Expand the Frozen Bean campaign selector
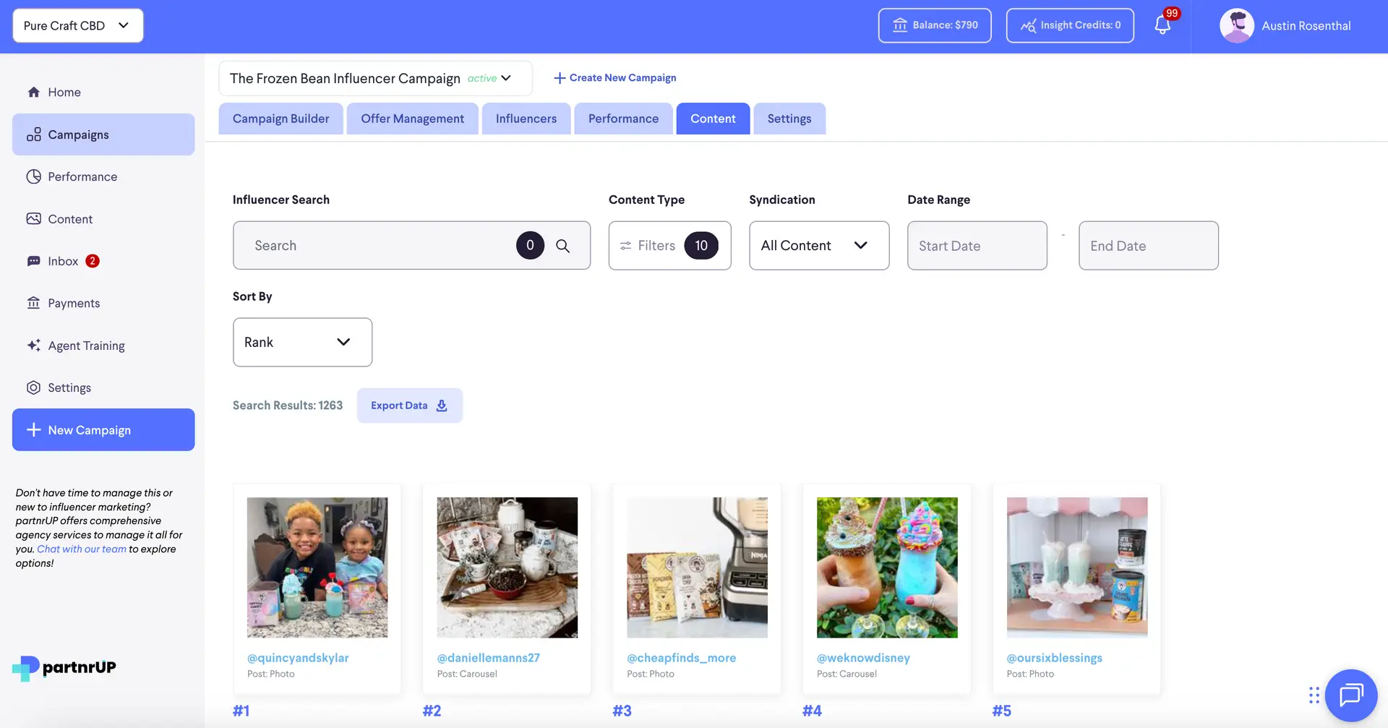 pos(506,78)
